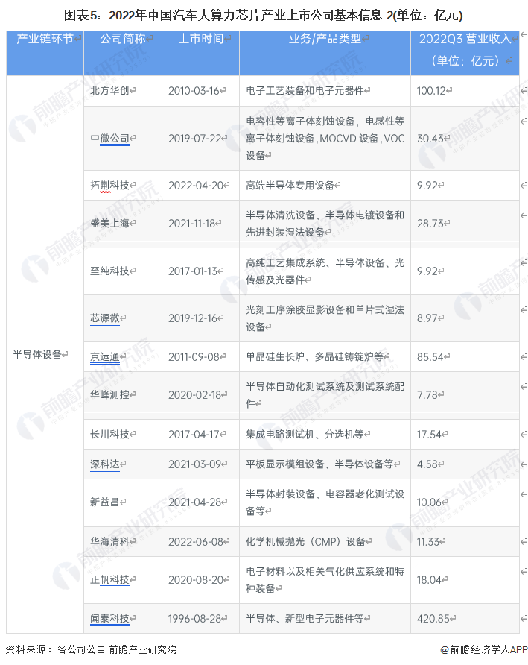The width and height of the screenshot is (528, 665).
Task: Click company name '芯源微'
Action: pyautogui.click(x=105, y=318)
